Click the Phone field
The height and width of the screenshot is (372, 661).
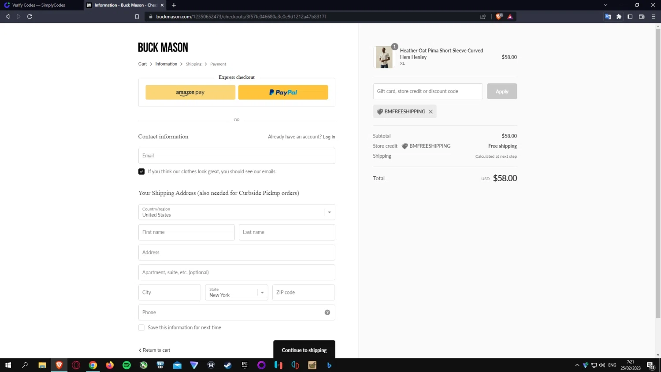(x=237, y=312)
